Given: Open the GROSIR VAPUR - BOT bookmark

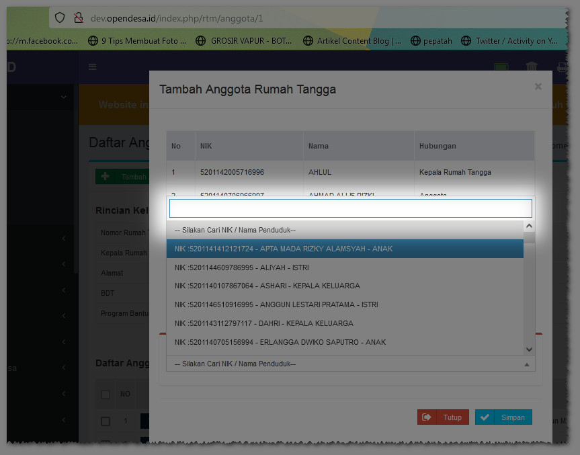Looking at the screenshot, I should coord(246,40).
